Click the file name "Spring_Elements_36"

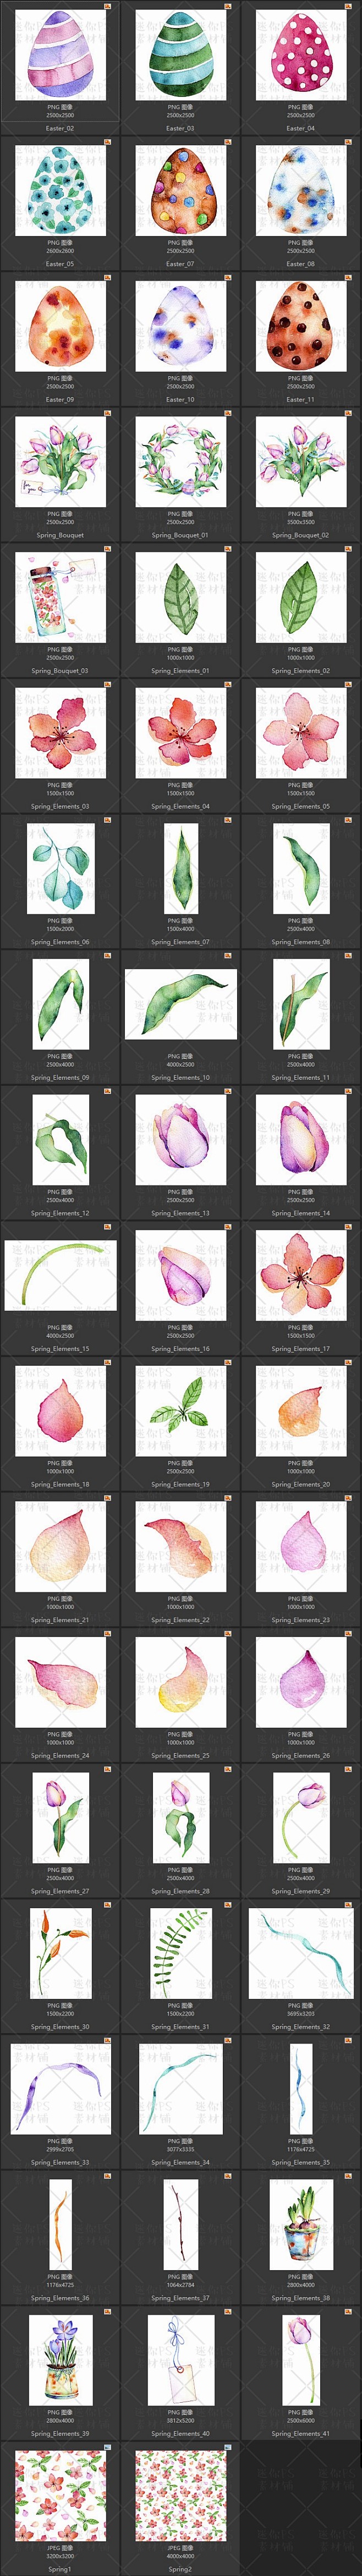click(60, 2298)
